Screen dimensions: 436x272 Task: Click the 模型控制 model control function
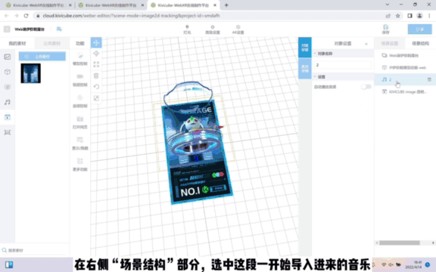coord(80,59)
